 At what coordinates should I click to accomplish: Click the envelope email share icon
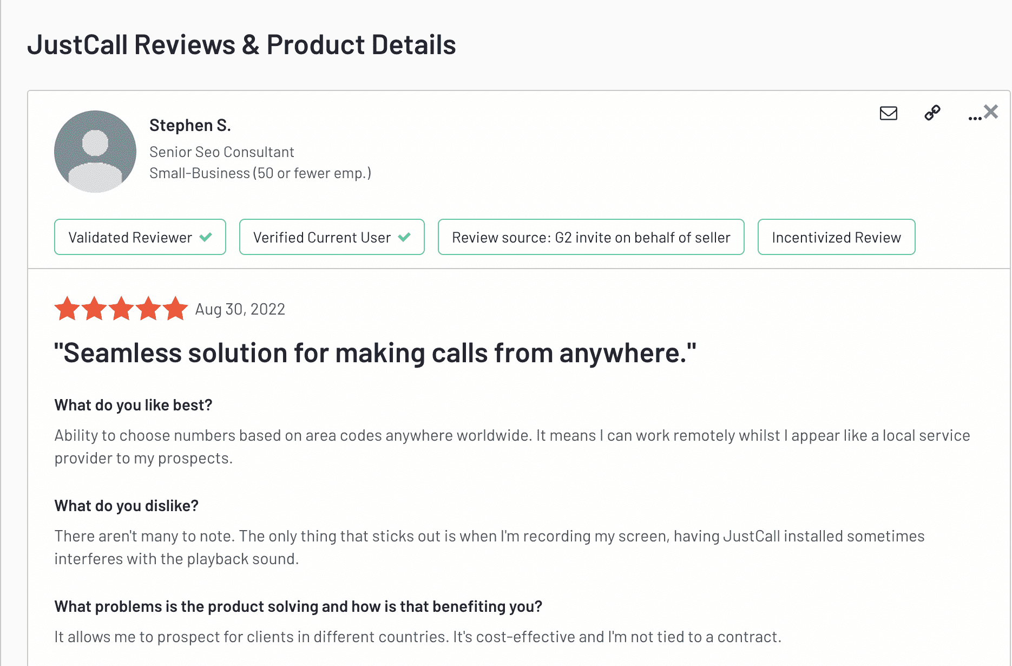(x=888, y=113)
